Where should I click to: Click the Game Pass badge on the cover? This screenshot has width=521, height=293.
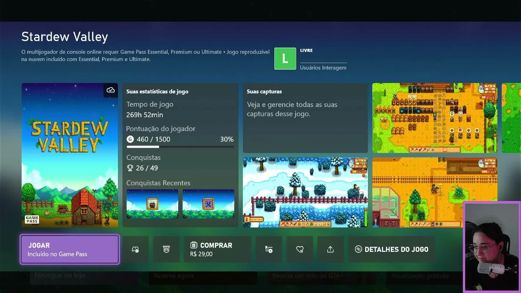(32, 220)
